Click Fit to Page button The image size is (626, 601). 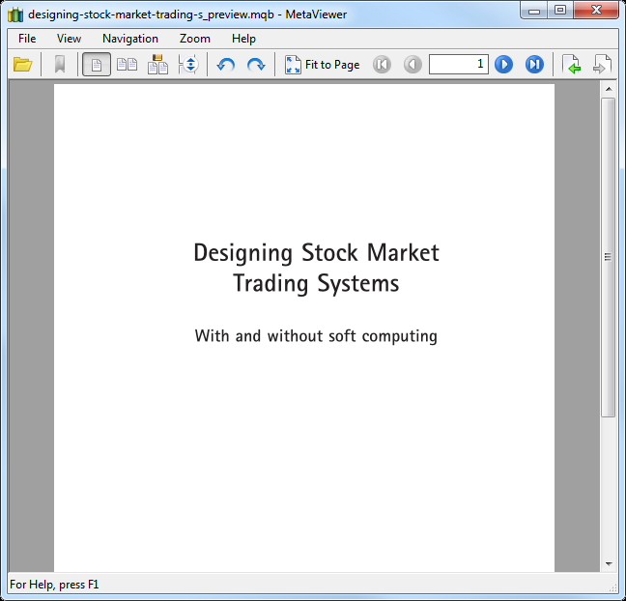pyautogui.click(x=323, y=65)
